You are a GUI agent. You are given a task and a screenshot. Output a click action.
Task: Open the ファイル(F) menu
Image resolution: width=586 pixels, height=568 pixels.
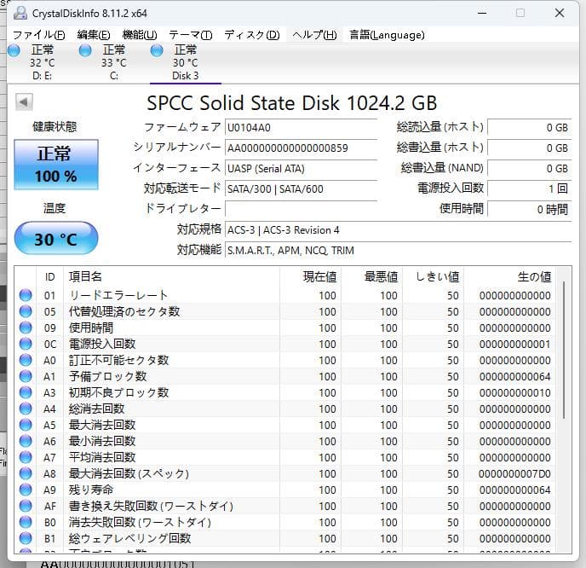coord(39,35)
